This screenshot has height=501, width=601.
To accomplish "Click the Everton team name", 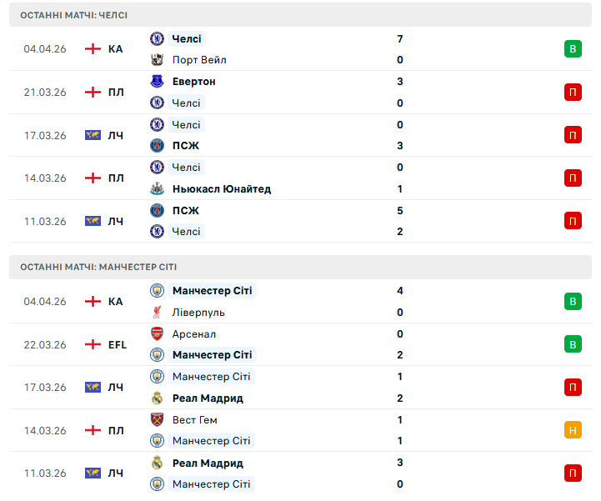I will (193, 82).
